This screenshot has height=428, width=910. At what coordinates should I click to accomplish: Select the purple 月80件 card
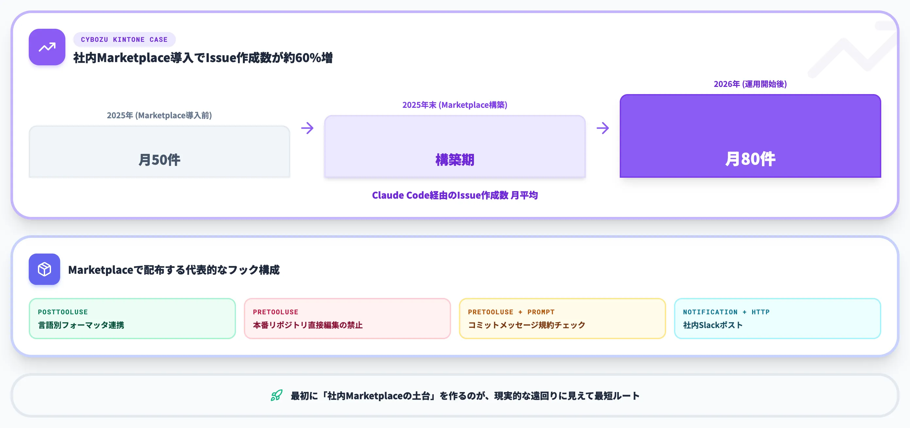point(750,136)
